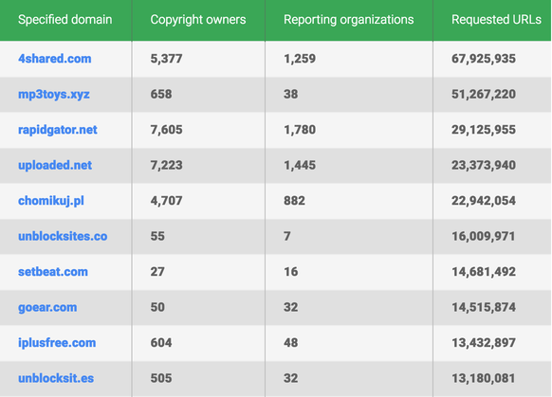Select the 14,681,492 requested URLs value
The width and height of the screenshot is (552, 397).
pyautogui.click(x=484, y=272)
